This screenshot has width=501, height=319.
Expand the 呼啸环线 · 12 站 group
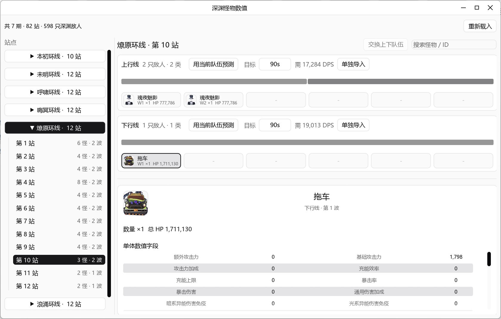[55, 92]
